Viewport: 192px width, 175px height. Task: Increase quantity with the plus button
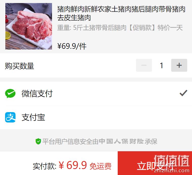pos(179,65)
